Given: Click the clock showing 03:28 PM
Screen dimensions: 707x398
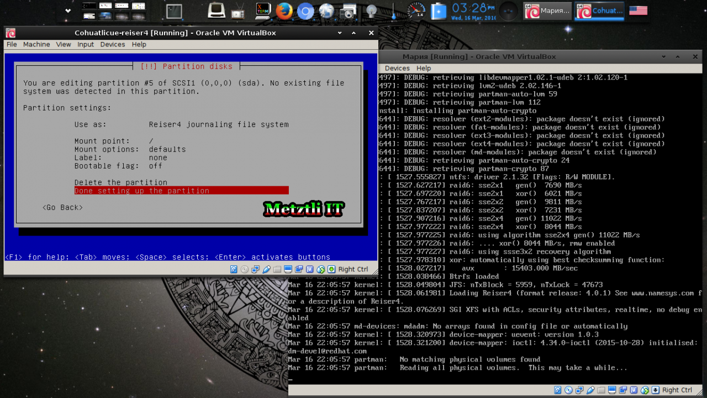Looking at the screenshot, I should 473,8.
